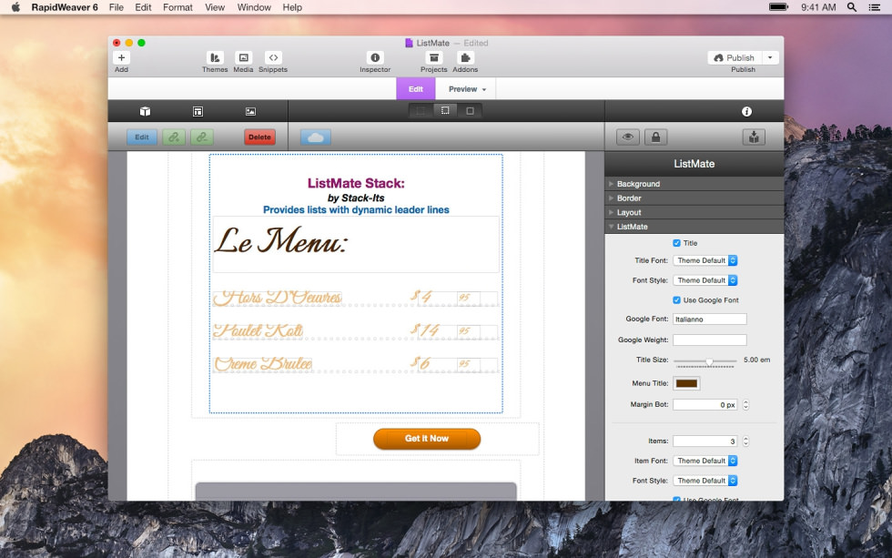This screenshot has height=558, width=892.
Task: Expand the Border section
Action: [694, 198]
